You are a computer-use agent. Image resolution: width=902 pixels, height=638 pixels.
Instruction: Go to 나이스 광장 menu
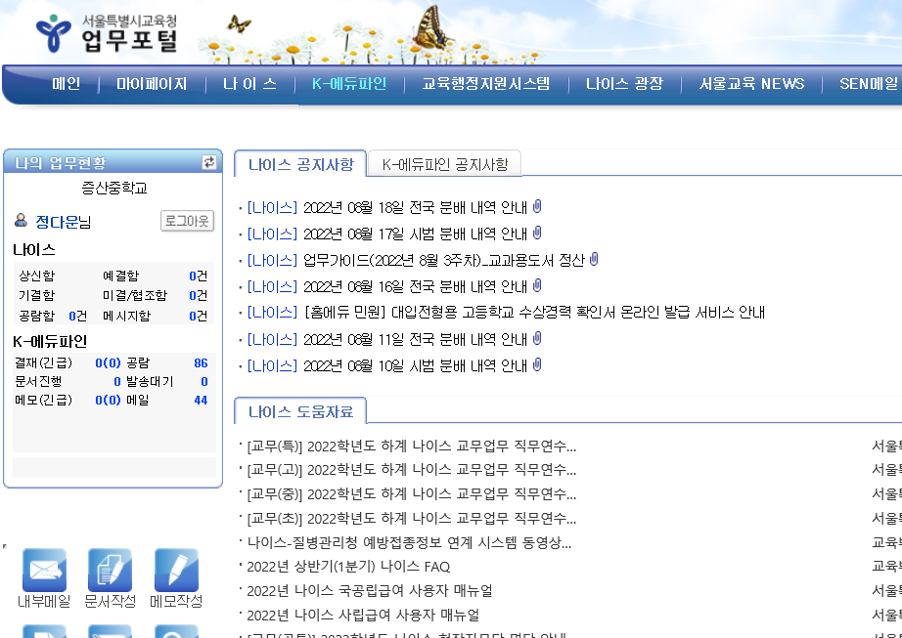coord(625,84)
